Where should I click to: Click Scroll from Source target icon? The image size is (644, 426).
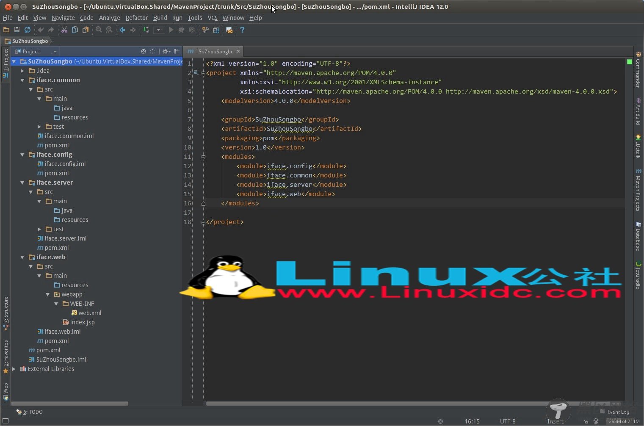click(x=144, y=51)
